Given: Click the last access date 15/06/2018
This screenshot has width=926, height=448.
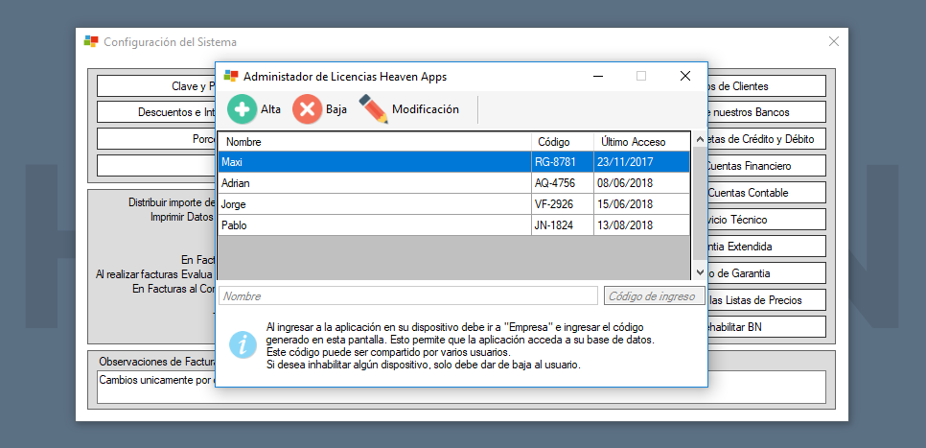Looking at the screenshot, I should (x=641, y=204).
